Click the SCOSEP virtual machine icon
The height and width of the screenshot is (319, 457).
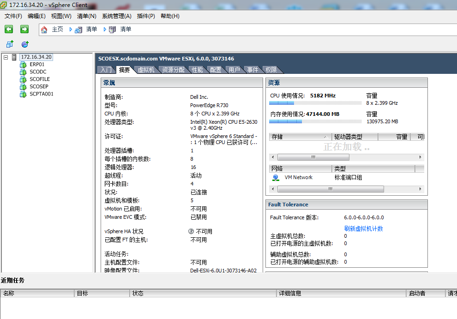pos(24,87)
